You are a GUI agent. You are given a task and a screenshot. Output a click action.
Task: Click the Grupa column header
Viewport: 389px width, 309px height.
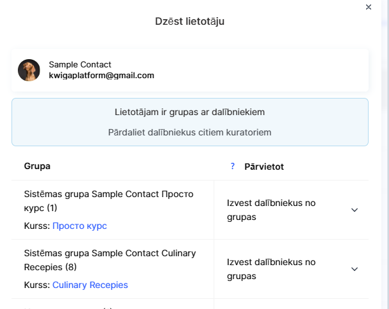point(37,166)
